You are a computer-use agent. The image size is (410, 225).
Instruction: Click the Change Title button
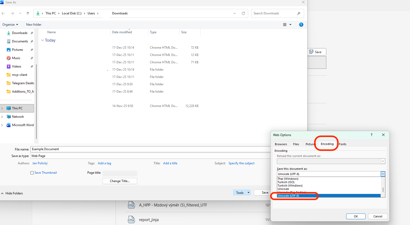tap(120, 181)
